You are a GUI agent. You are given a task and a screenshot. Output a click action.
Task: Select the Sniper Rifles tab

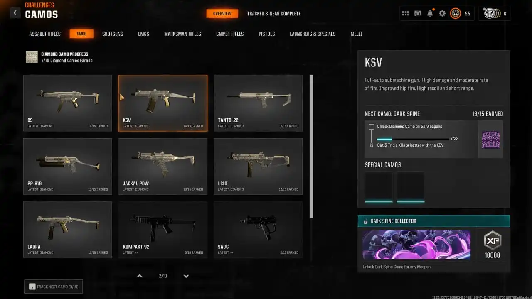coord(230,34)
